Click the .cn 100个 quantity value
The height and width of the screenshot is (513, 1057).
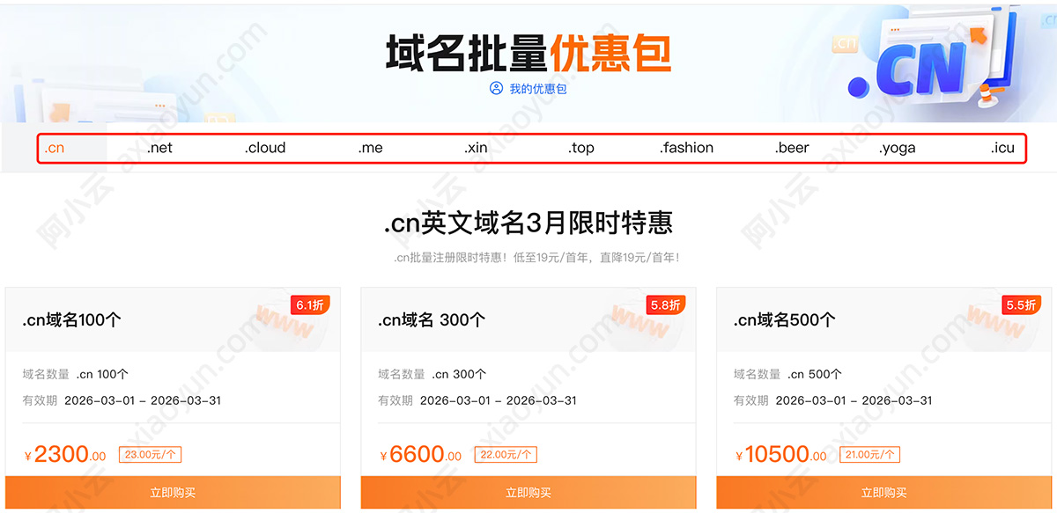tap(102, 374)
